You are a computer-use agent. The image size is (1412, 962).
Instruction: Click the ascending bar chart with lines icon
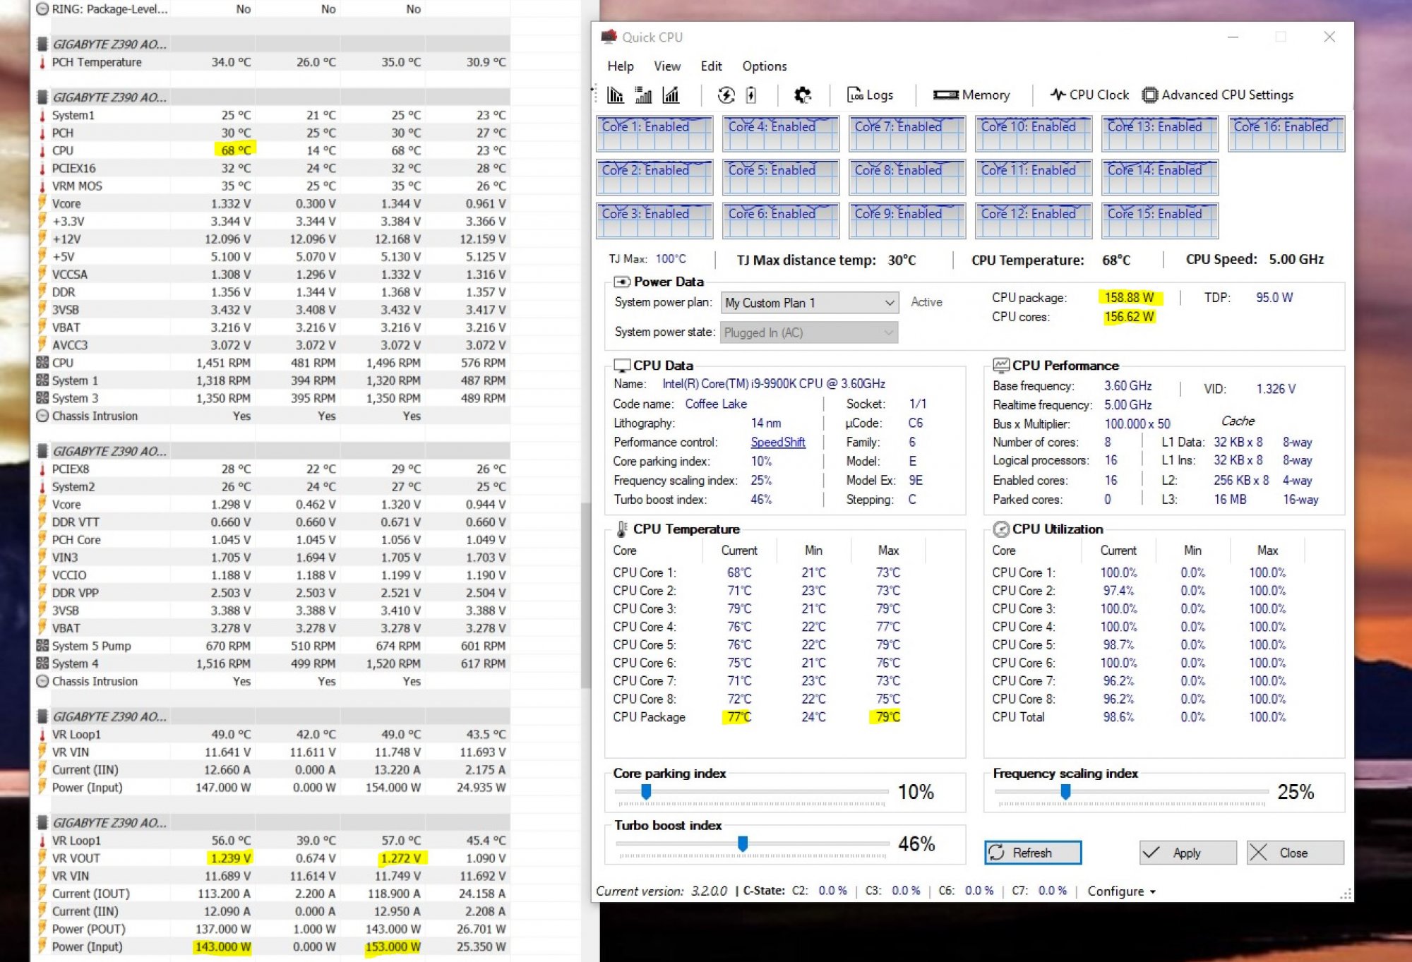[643, 95]
